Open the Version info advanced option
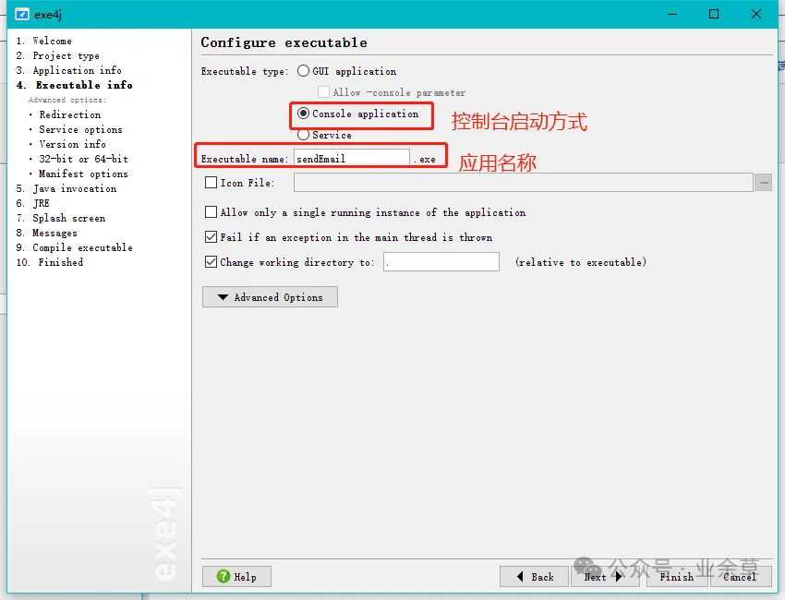 click(72, 144)
